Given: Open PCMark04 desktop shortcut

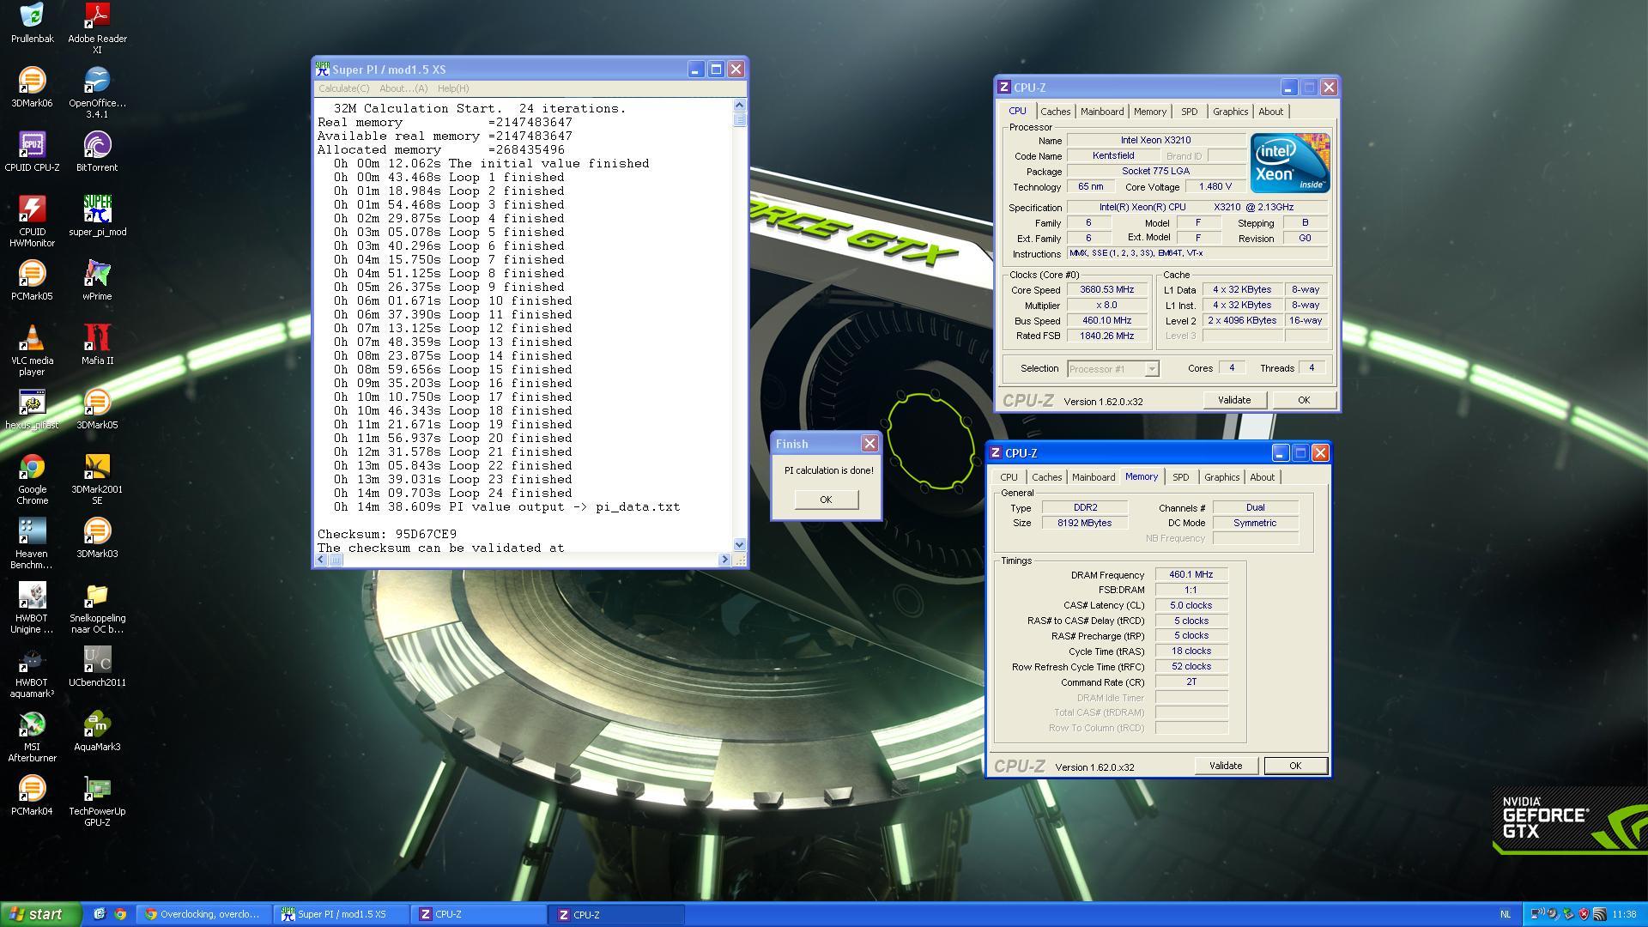Looking at the screenshot, I should 32,795.
